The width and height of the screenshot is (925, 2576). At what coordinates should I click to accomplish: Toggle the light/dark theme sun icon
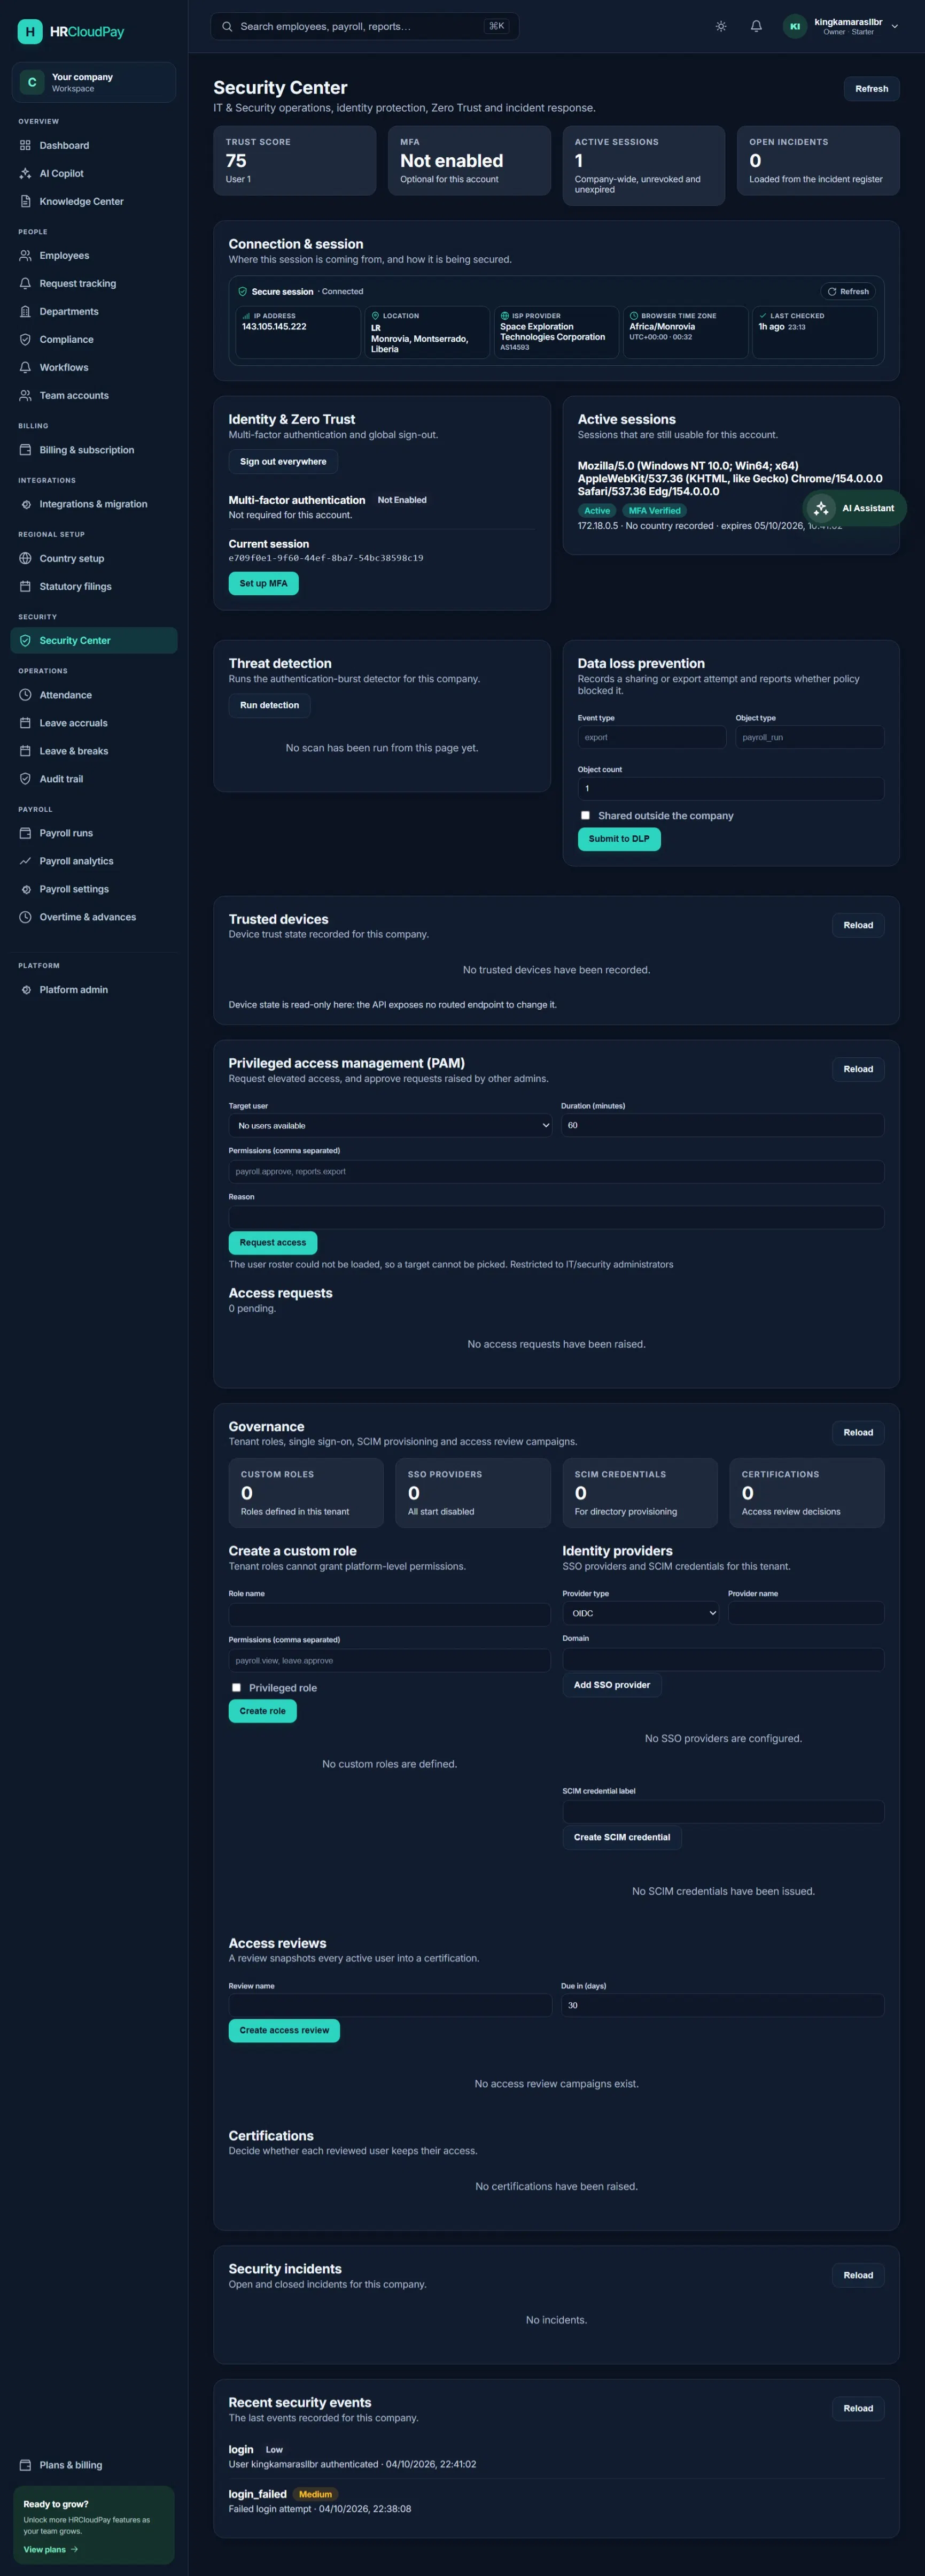721,27
